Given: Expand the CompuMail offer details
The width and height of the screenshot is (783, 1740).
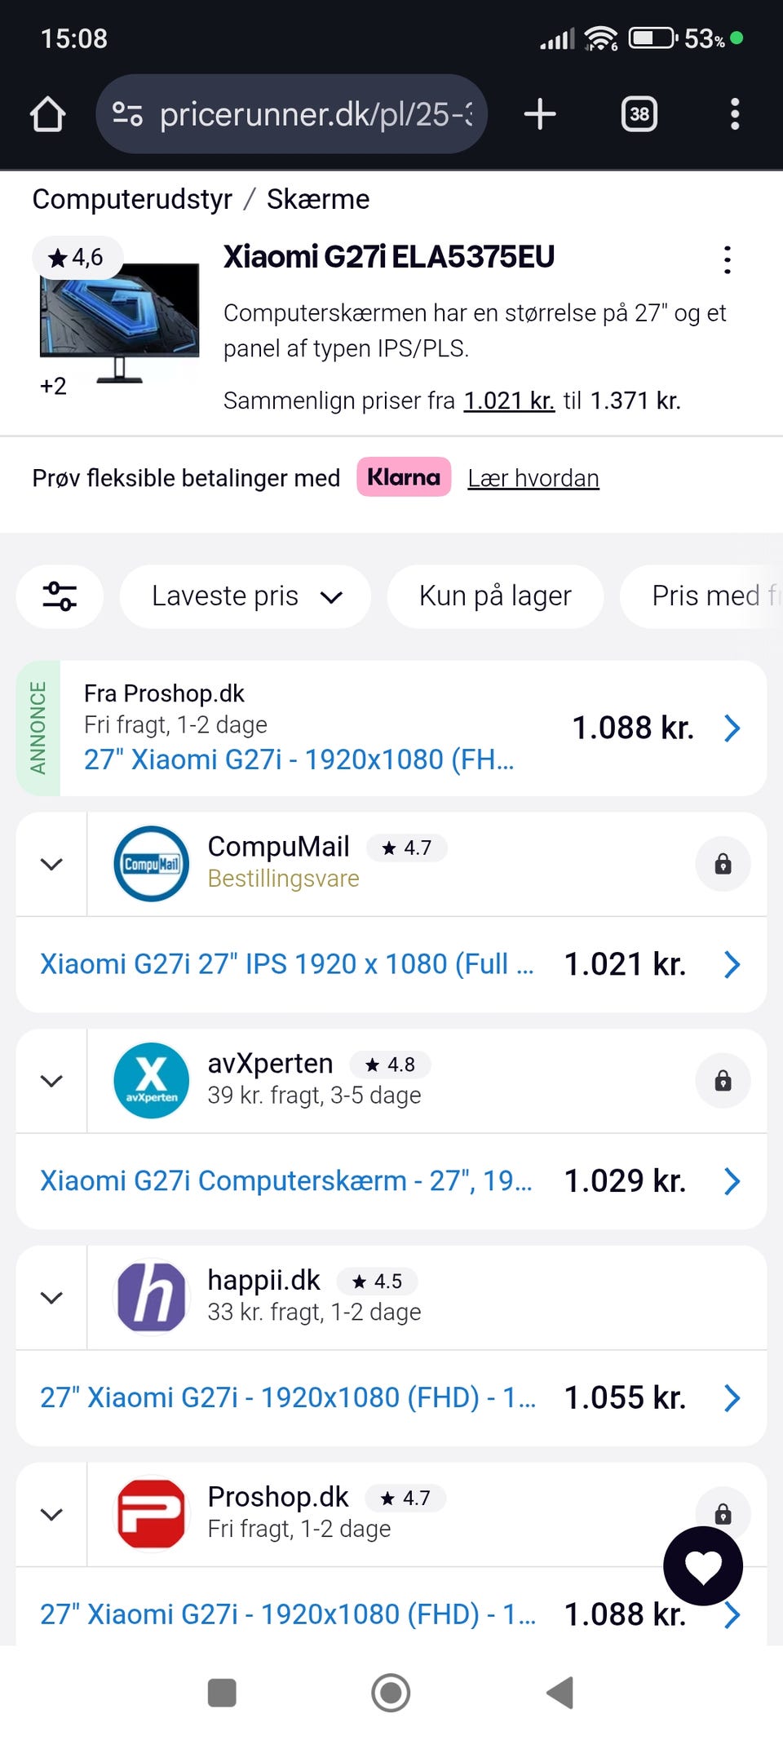Looking at the screenshot, I should point(51,864).
